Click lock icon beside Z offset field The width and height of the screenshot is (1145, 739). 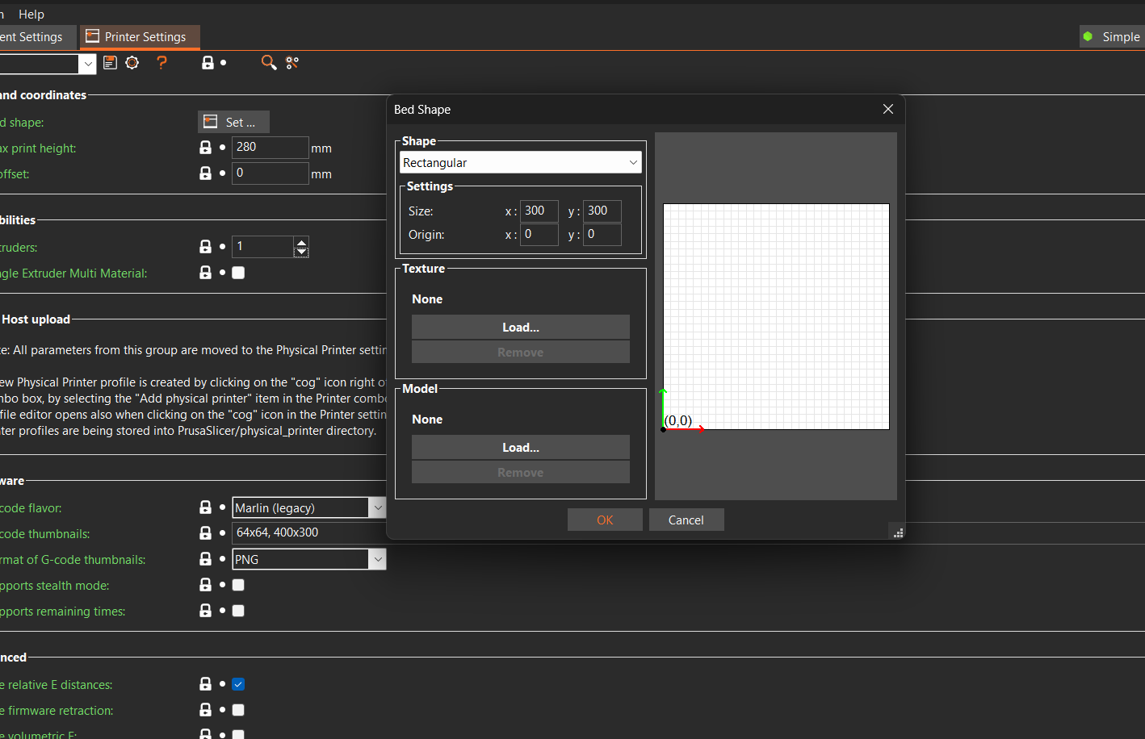pyautogui.click(x=205, y=173)
